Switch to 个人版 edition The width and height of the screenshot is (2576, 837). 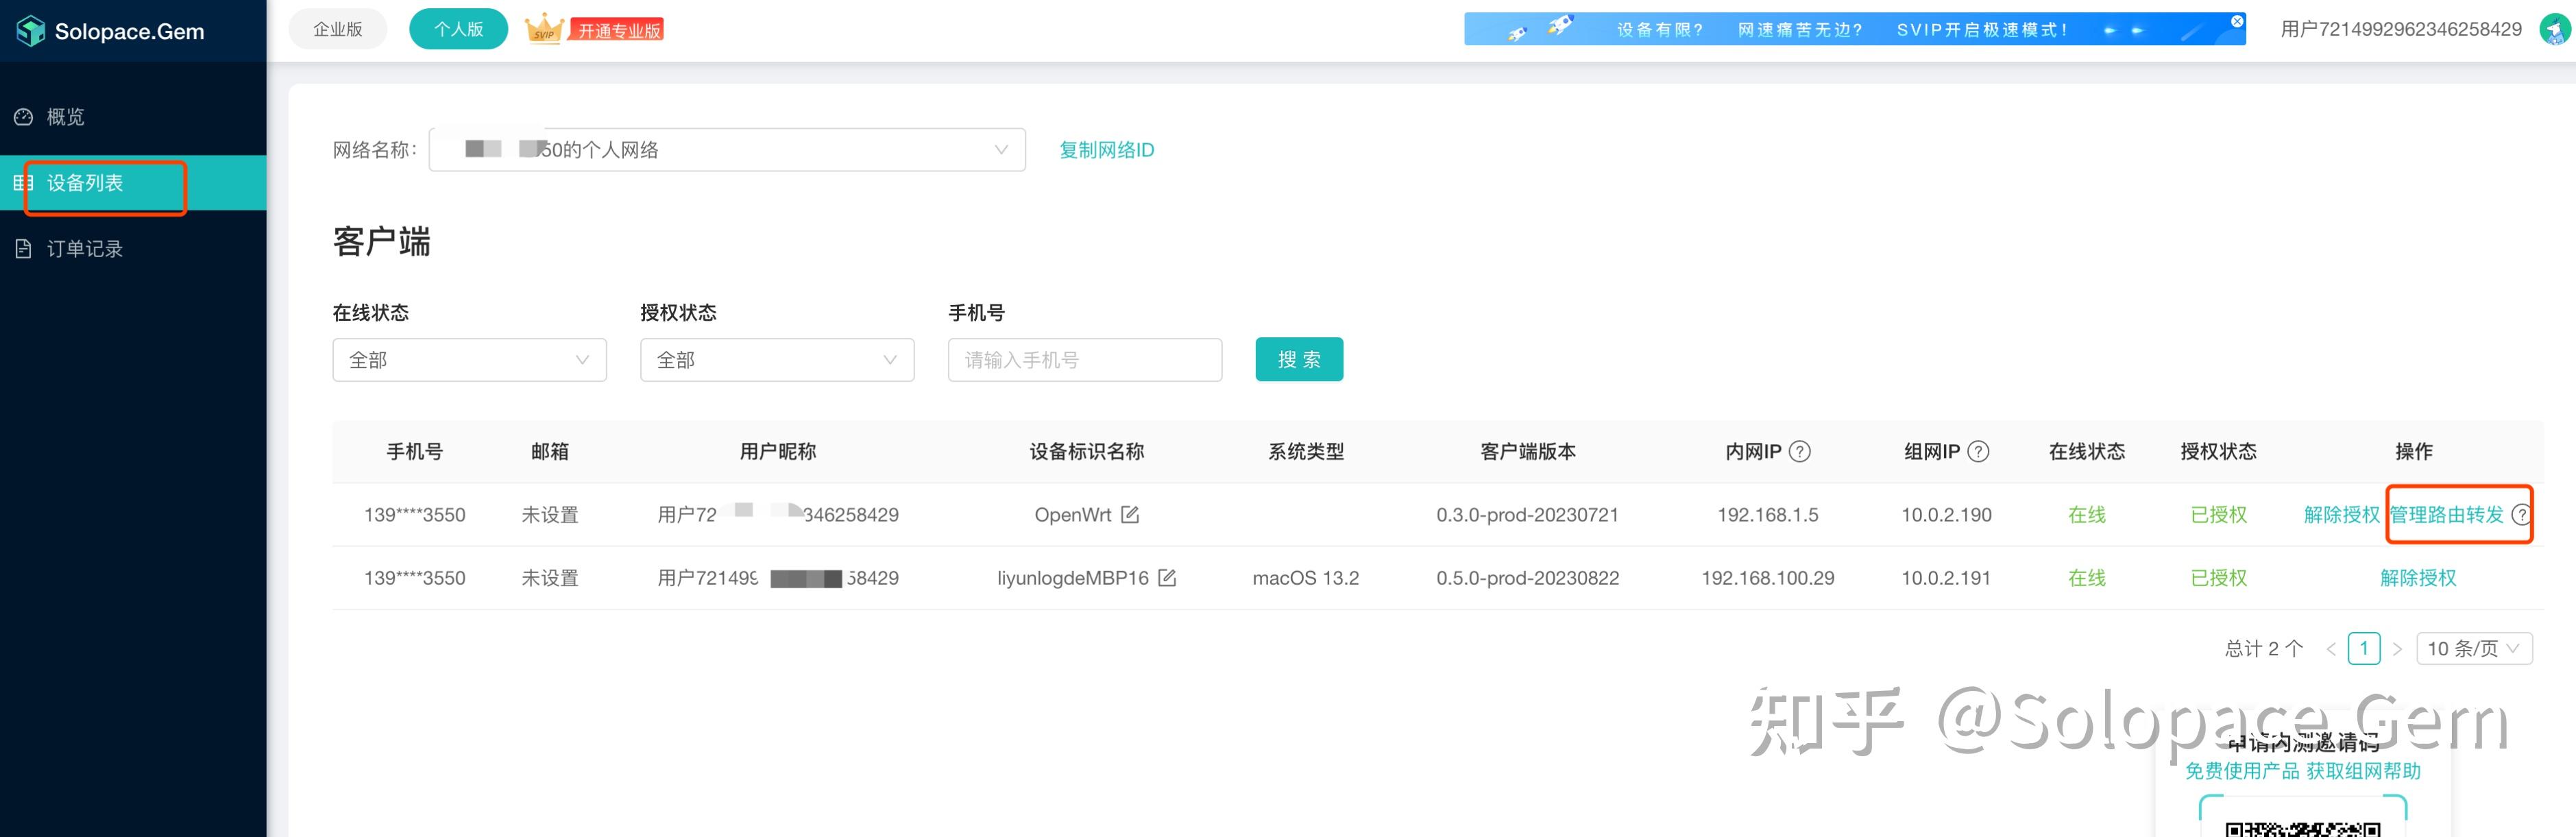(x=458, y=30)
